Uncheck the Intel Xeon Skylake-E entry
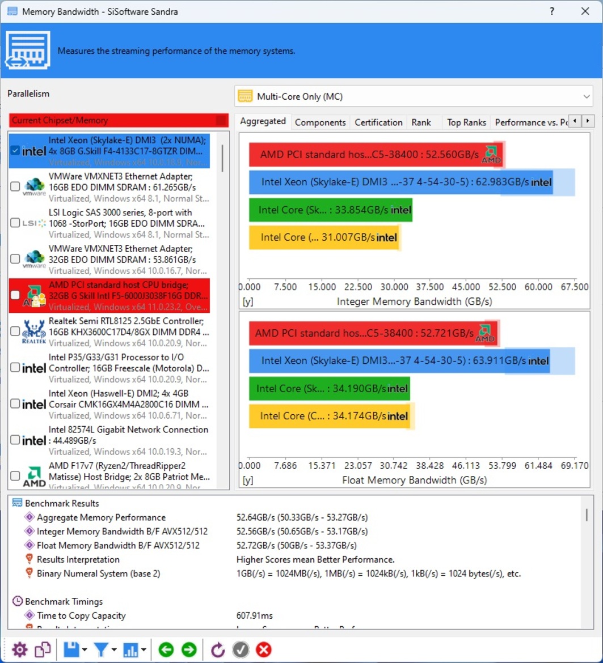Image resolution: width=603 pixels, height=663 pixels. click(x=15, y=151)
